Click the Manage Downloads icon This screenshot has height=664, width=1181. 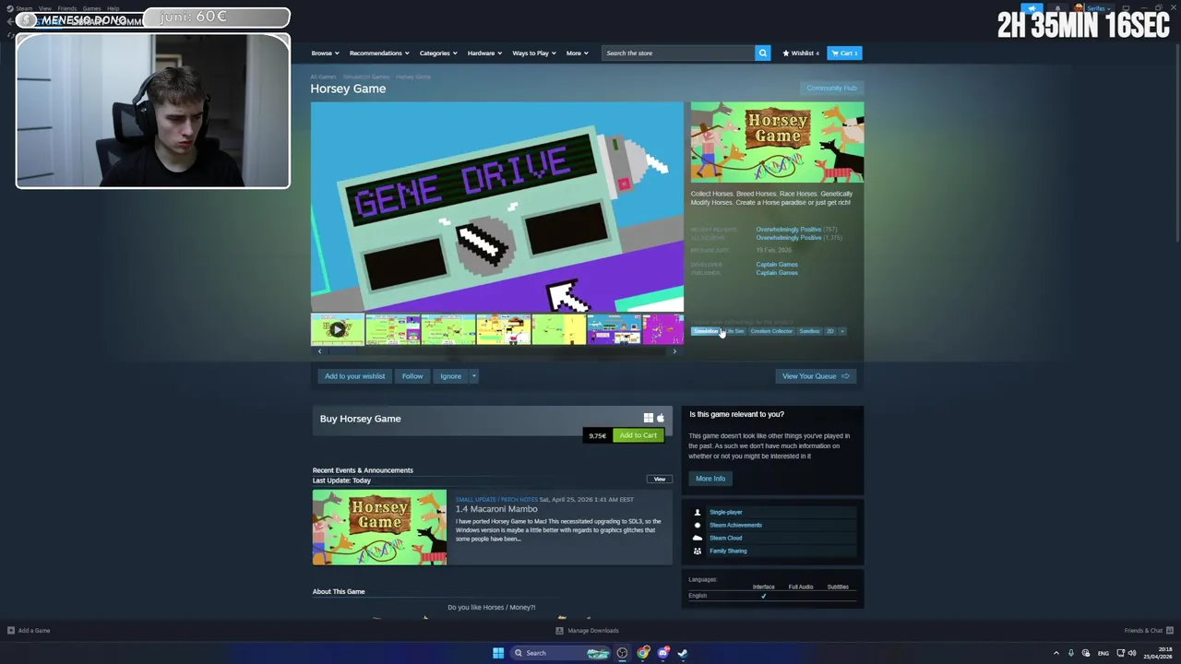559,631
